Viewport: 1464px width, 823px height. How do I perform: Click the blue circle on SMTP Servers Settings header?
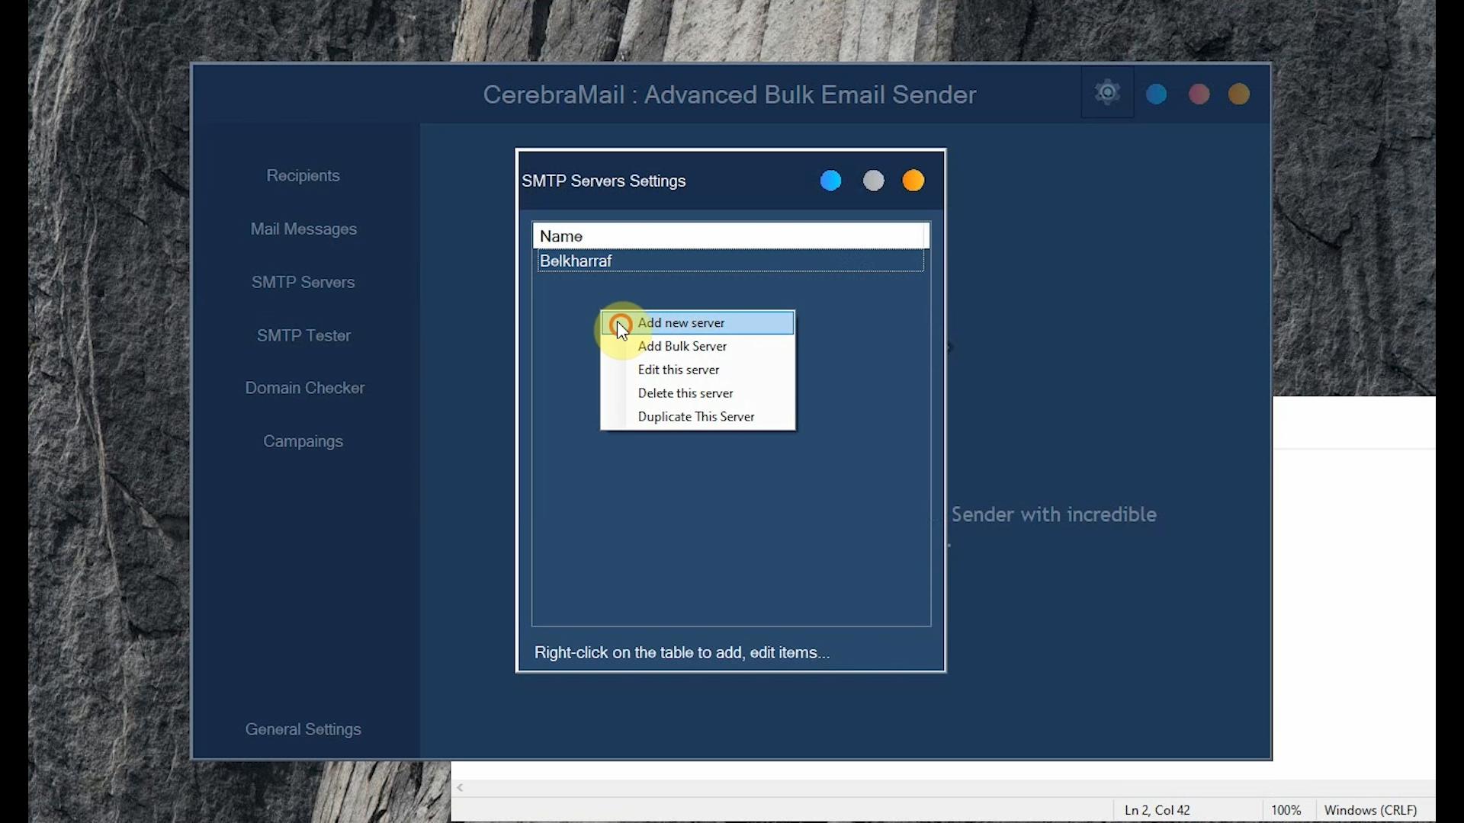pos(830,180)
